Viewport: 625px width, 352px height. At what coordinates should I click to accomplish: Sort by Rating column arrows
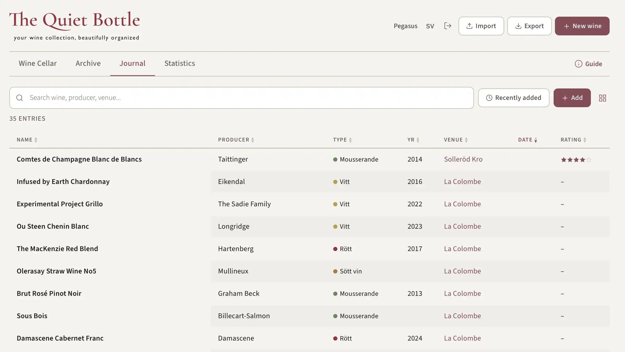coord(585,140)
